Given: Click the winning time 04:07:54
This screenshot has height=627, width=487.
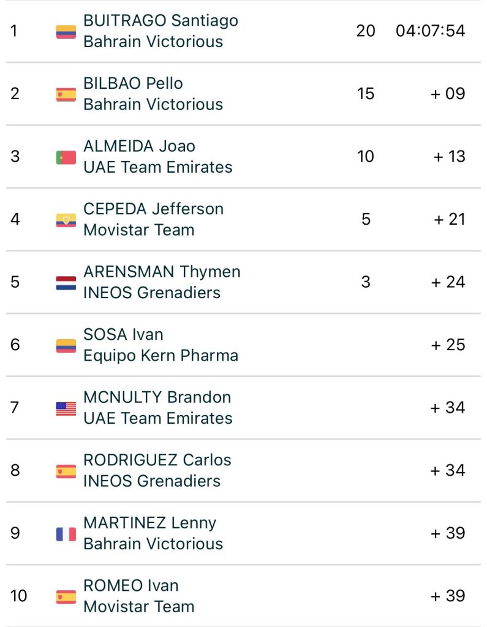Looking at the screenshot, I should (x=430, y=31).
